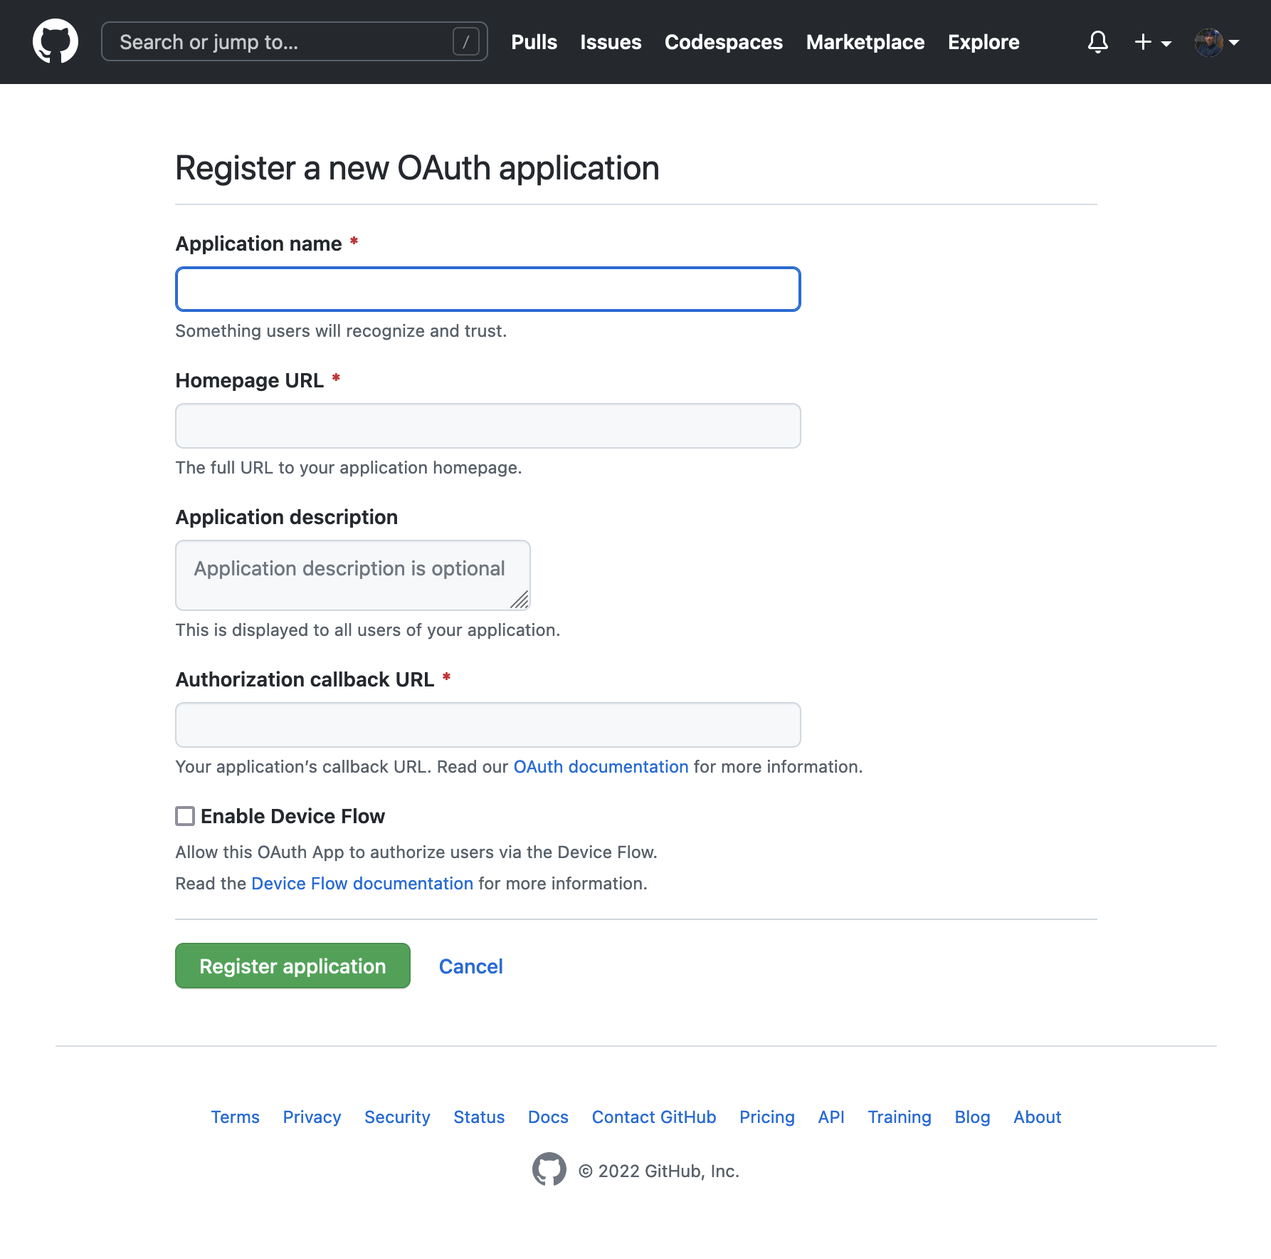Screen dimensions: 1271x1259
Task: Click Register application button
Action: pyautogui.click(x=292, y=966)
